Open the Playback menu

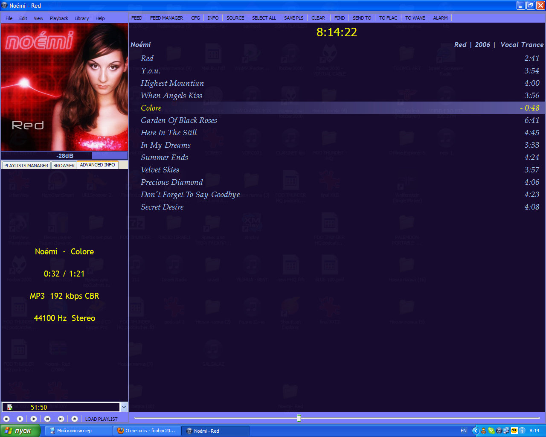coord(59,18)
